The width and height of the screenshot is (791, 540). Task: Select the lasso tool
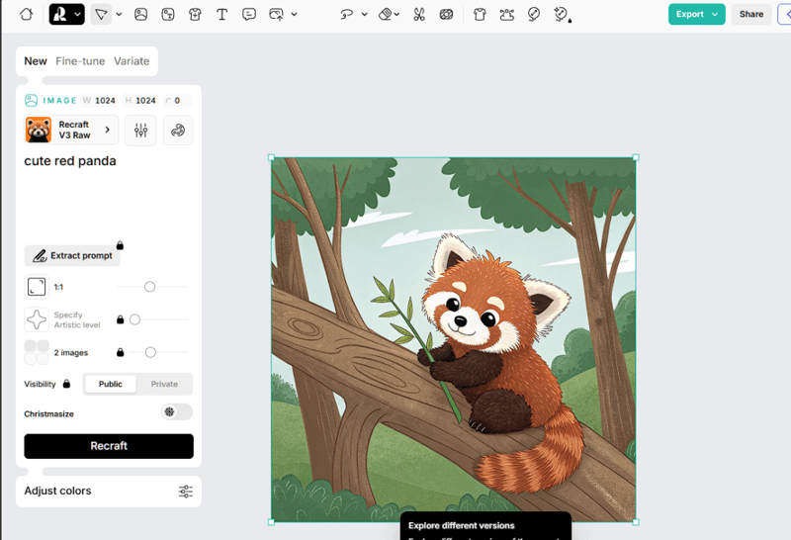[x=347, y=14]
